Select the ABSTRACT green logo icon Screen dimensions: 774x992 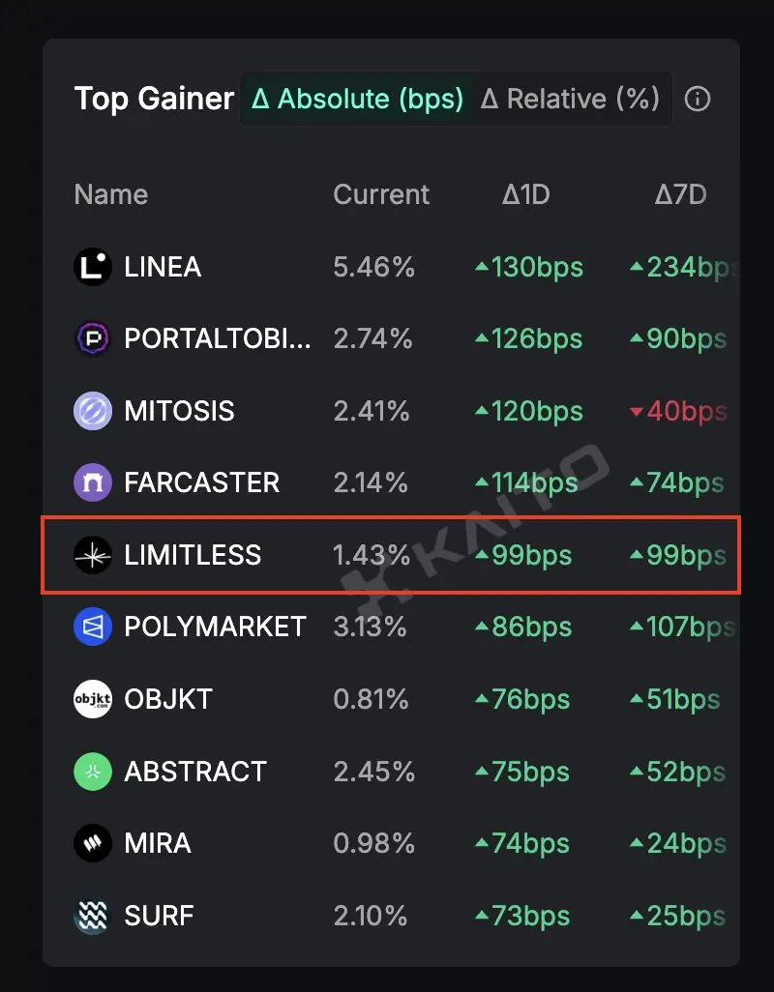click(x=93, y=772)
